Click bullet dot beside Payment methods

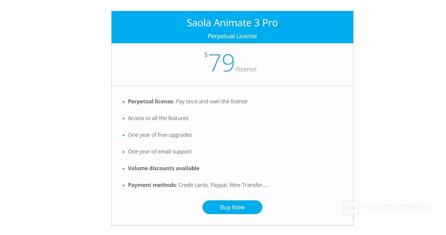pos(124,185)
